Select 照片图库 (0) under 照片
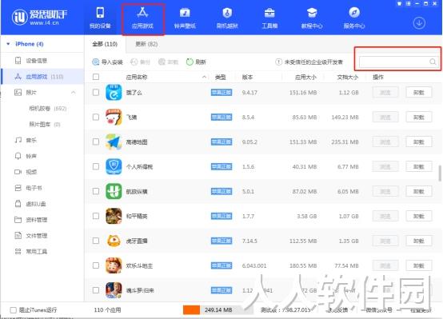The width and height of the screenshot is (443, 319). 45,125
